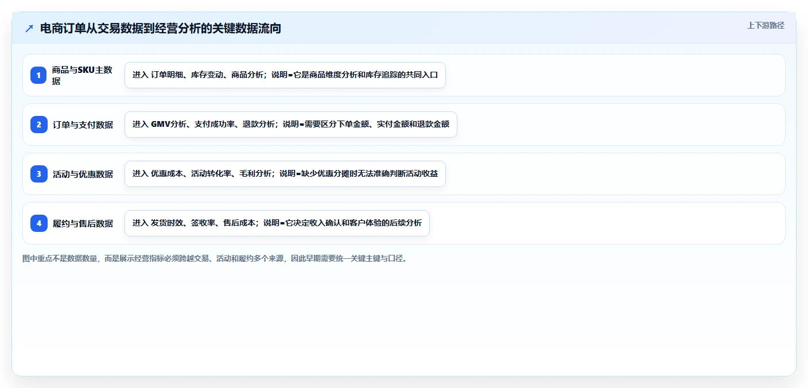This screenshot has width=808, height=388.
Task: Click the arrow icon beside the title
Action: point(29,28)
